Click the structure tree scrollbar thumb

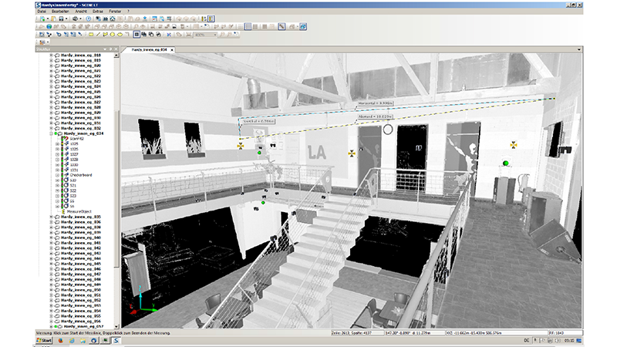(x=116, y=189)
